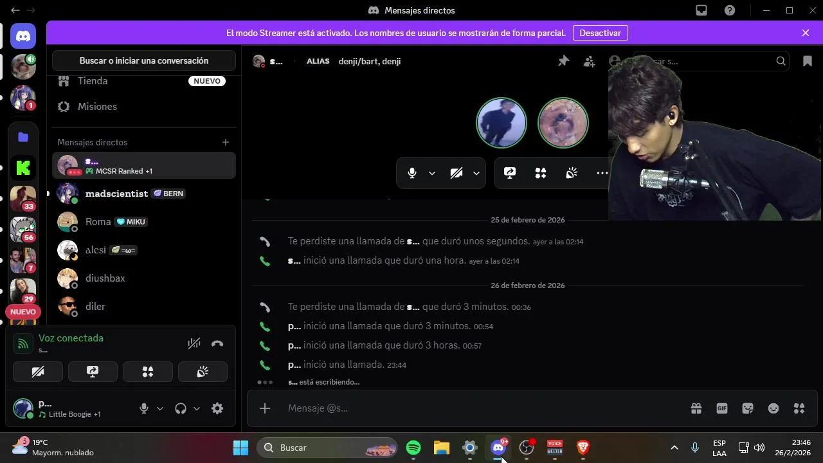Start an activity in call controls
Viewport: 823px width, 463px height.
tap(541, 173)
